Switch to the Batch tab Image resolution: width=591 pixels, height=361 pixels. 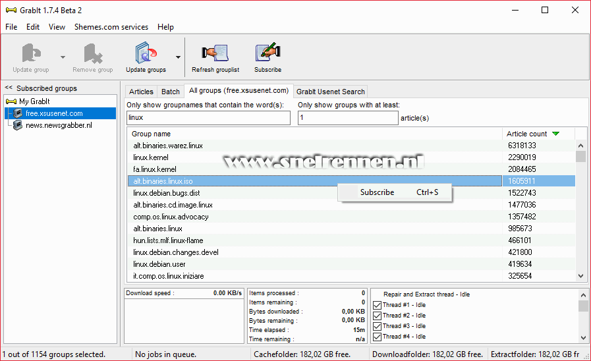[171, 92]
